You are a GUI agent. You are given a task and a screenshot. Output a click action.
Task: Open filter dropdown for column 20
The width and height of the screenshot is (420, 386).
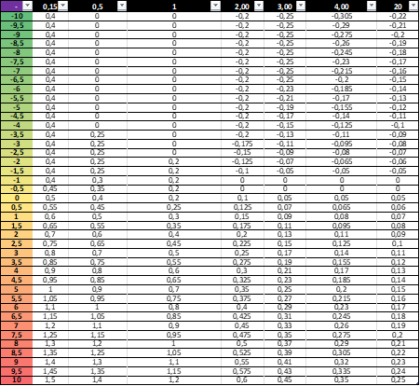[413, 6]
